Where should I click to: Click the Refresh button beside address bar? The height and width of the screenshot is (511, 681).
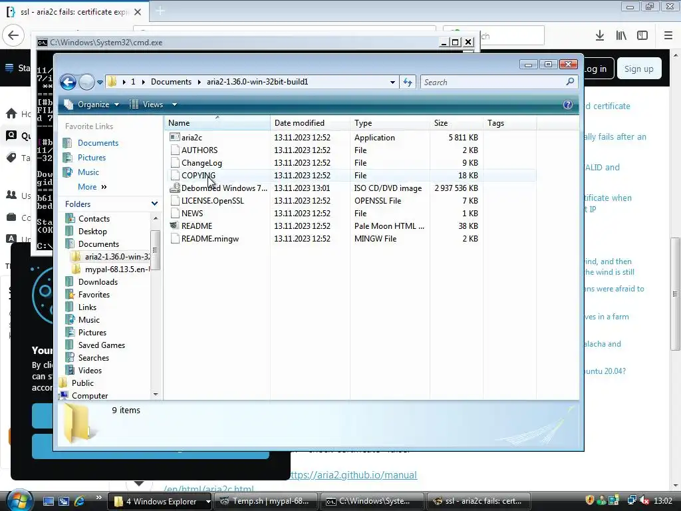pyautogui.click(x=408, y=82)
